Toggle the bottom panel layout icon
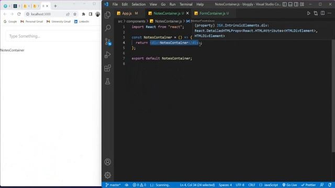Image resolution: width=335 pixels, height=188 pixels. pos(291,4)
